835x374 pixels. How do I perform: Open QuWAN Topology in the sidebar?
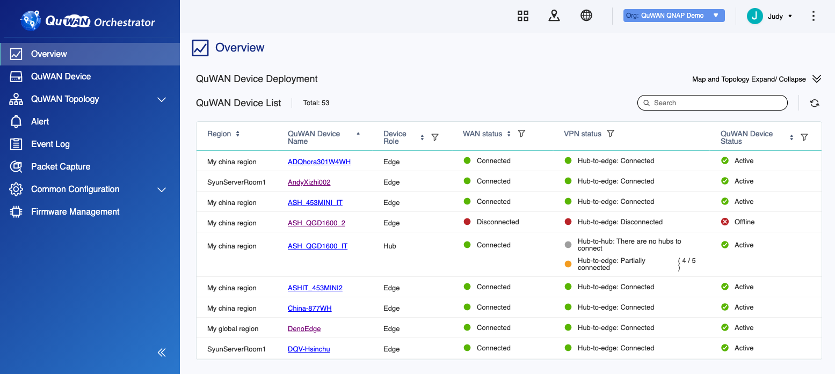(90, 99)
